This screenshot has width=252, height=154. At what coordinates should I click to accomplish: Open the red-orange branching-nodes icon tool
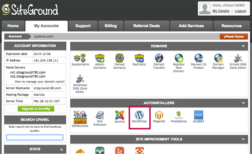click(120, 150)
